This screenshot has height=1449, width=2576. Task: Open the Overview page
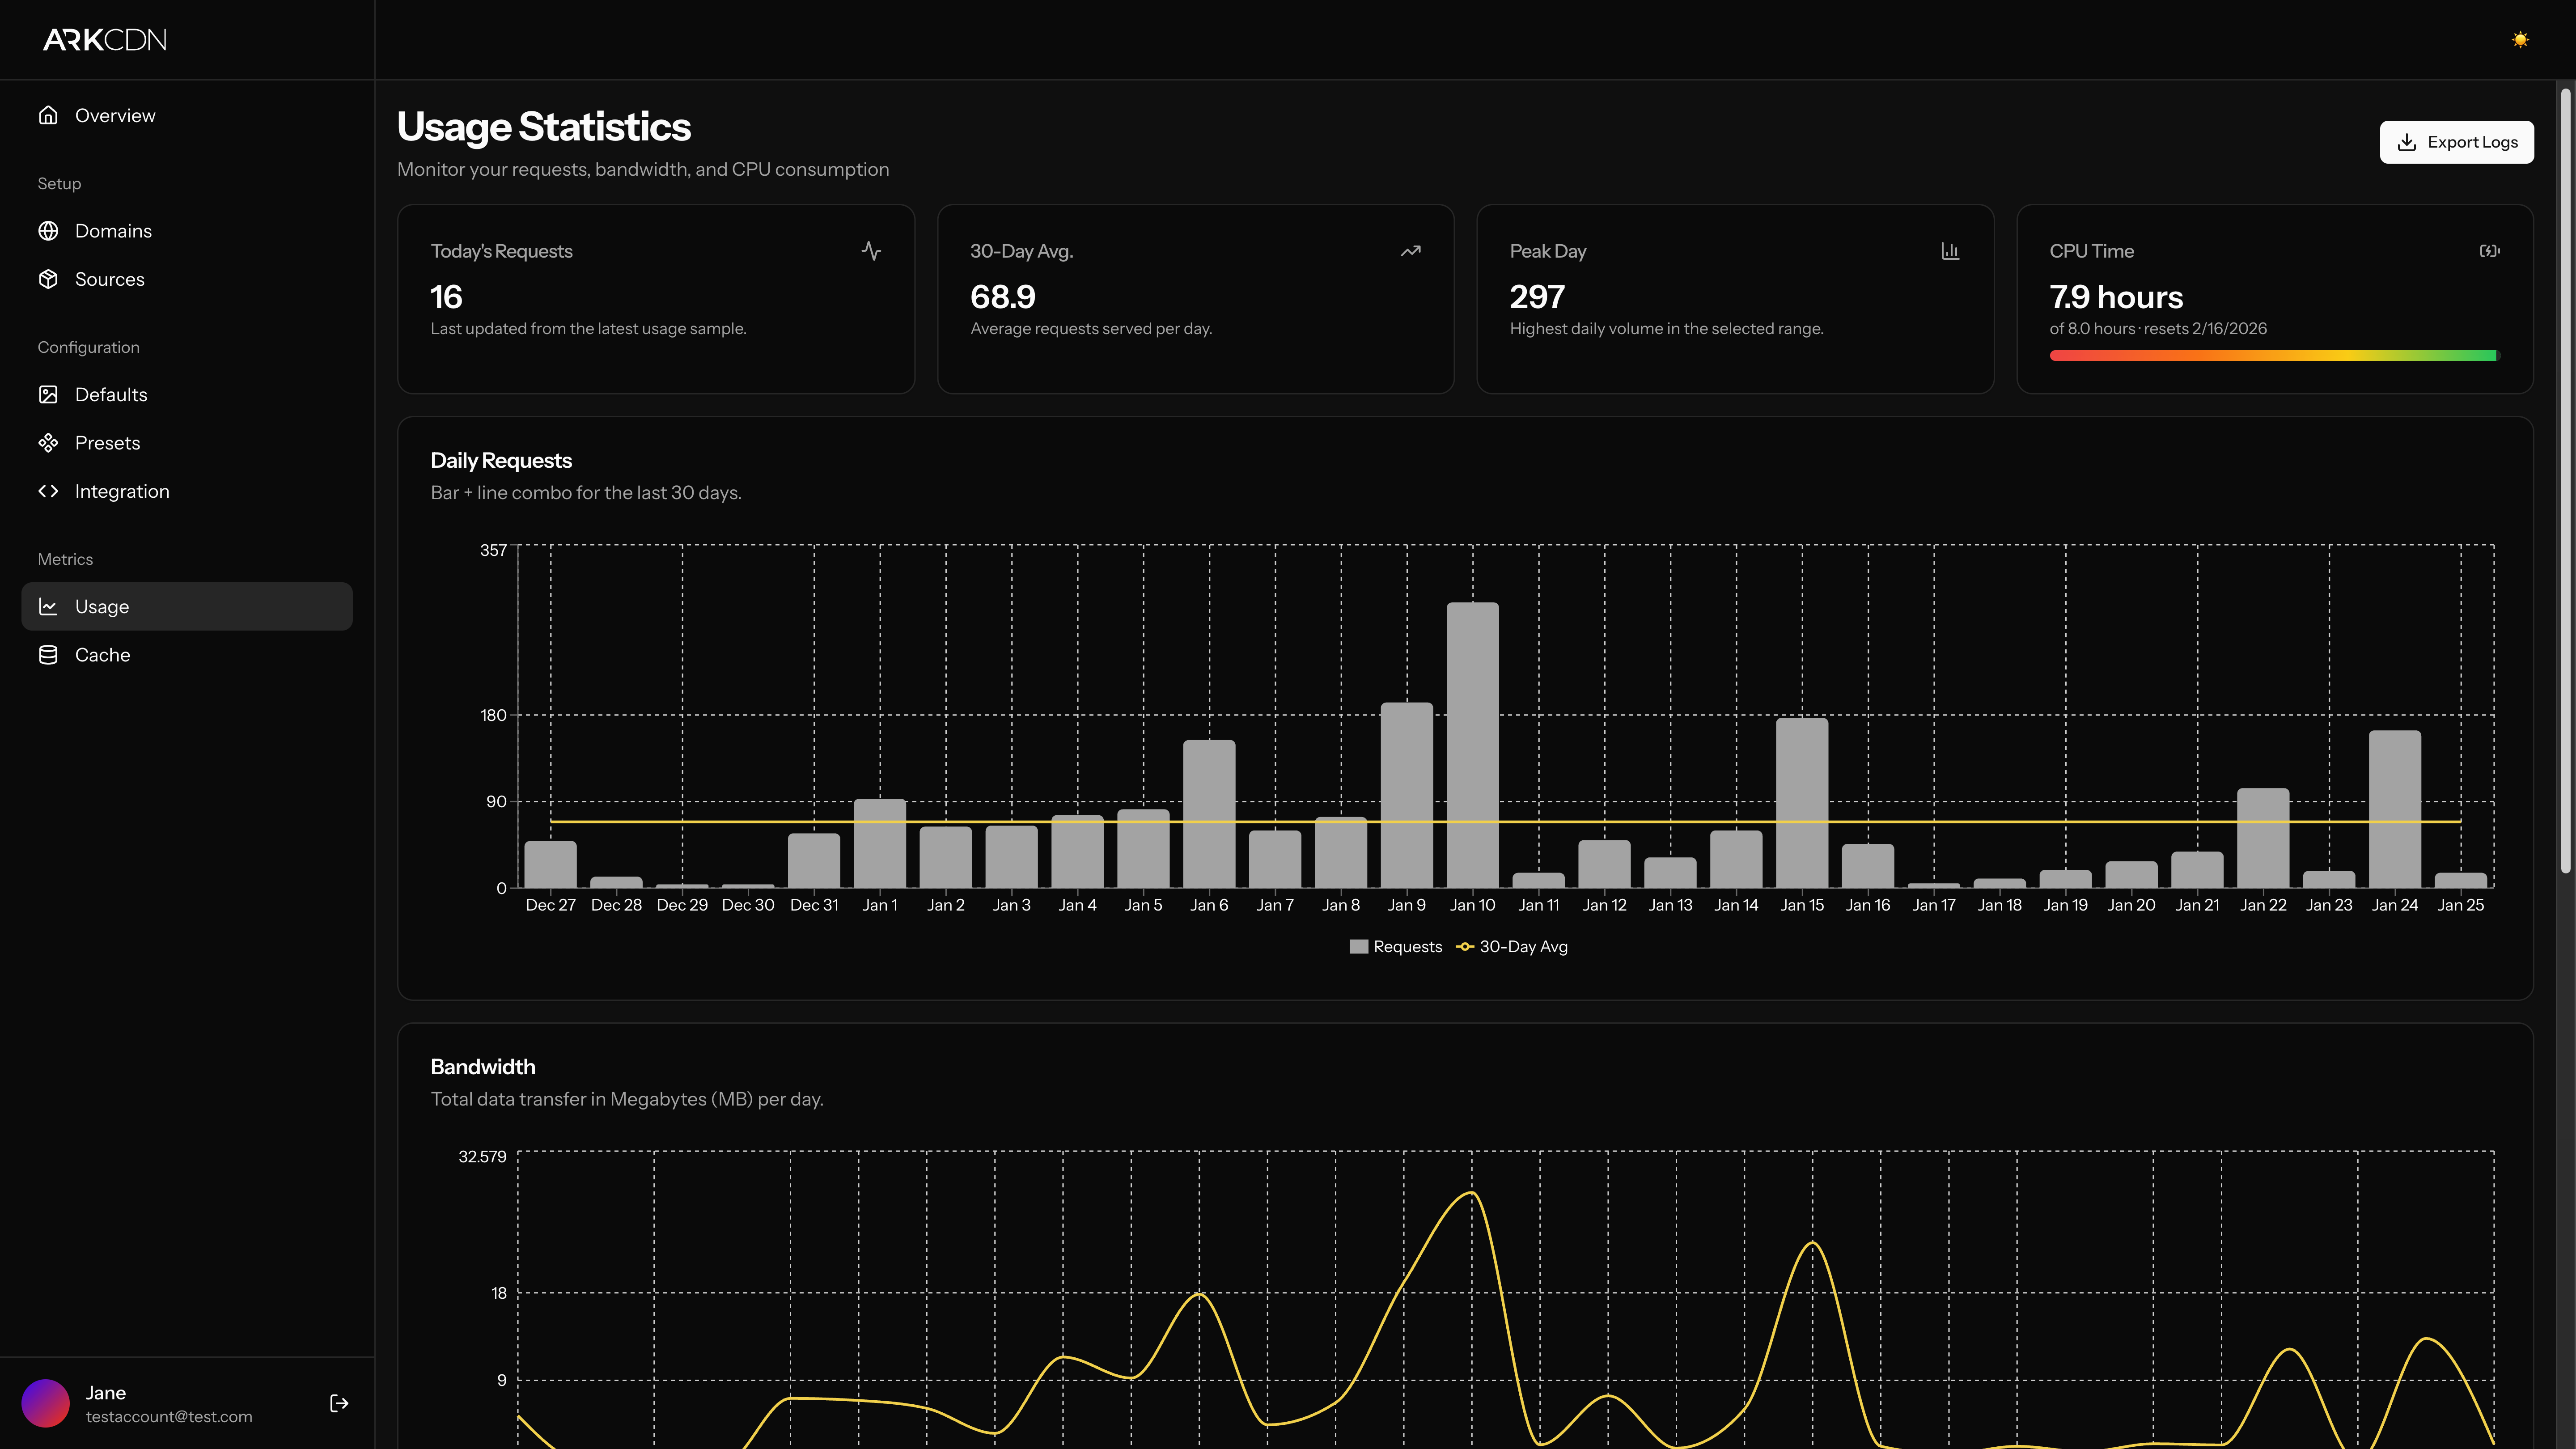pos(187,115)
